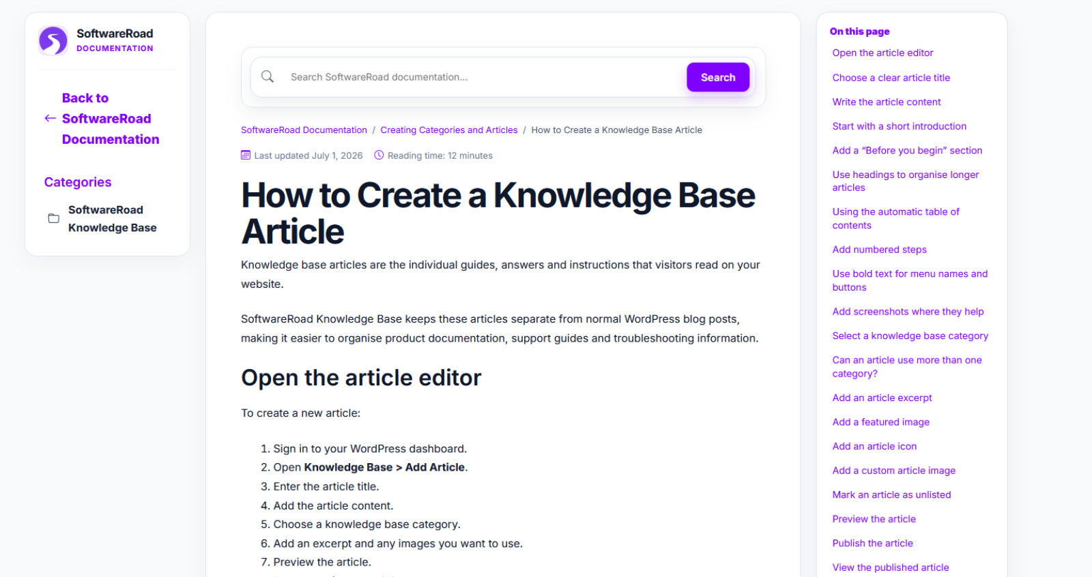Click the back arrow icon in sidebar
This screenshot has height=577, width=1092.
tap(50, 118)
